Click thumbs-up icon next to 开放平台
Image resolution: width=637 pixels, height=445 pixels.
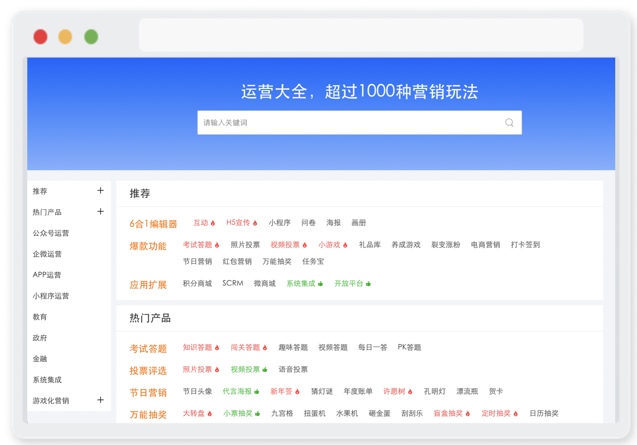pos(368,284)
